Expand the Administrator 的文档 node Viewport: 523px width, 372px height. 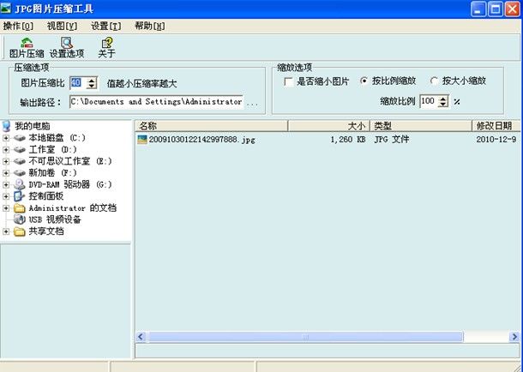pyautogui.click(x=6, y=208)
